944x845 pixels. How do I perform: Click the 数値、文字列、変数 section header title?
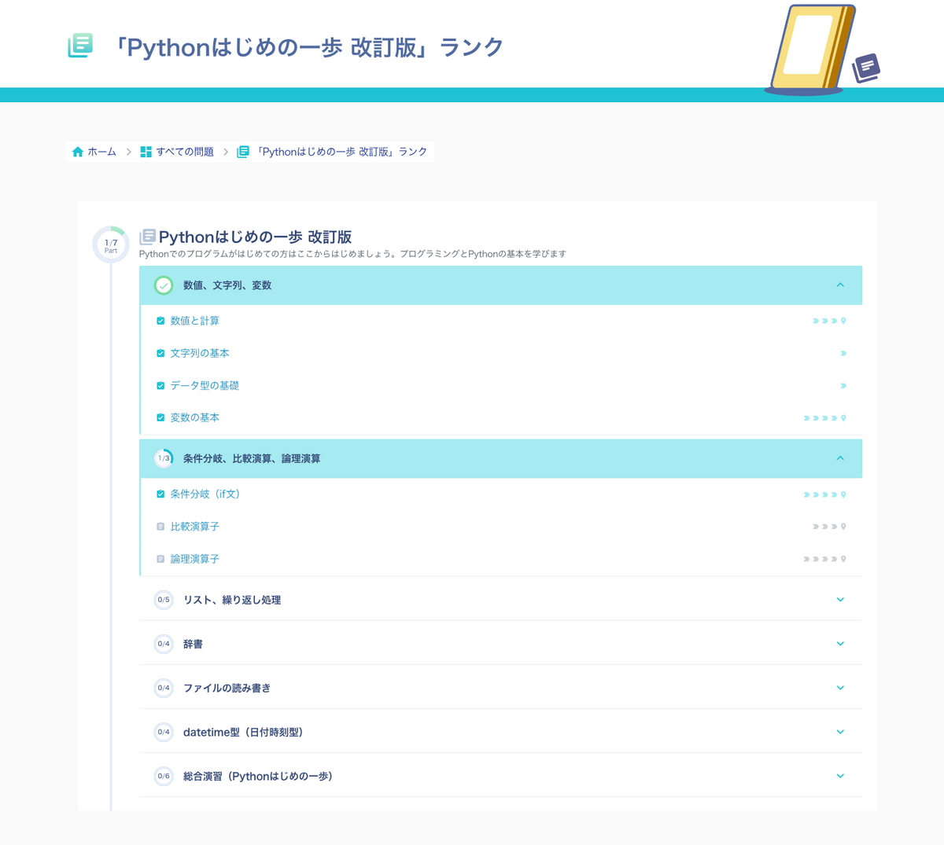click(x=227, y=285)
